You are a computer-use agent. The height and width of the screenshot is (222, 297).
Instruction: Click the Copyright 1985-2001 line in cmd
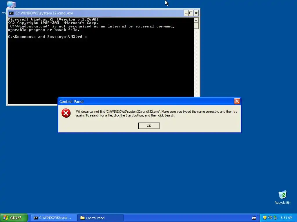(53, 23)
